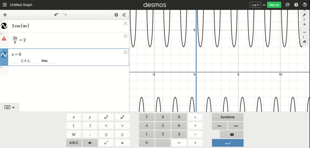This screenshot has height=148, width=310.
Task: Click the share graph icon
Action: point(288,5)
